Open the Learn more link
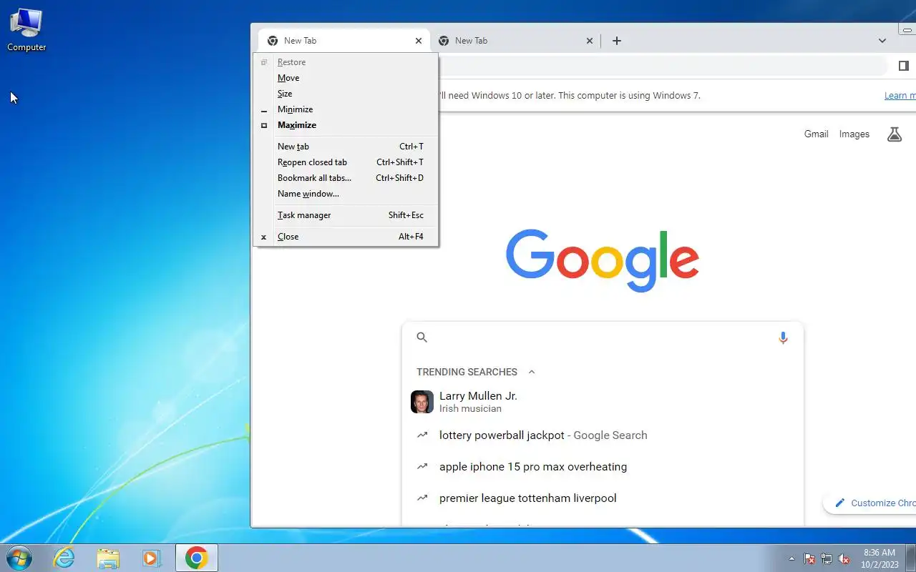Image resolution: width=916 pixels, height=572 pixels. [900, 95]
